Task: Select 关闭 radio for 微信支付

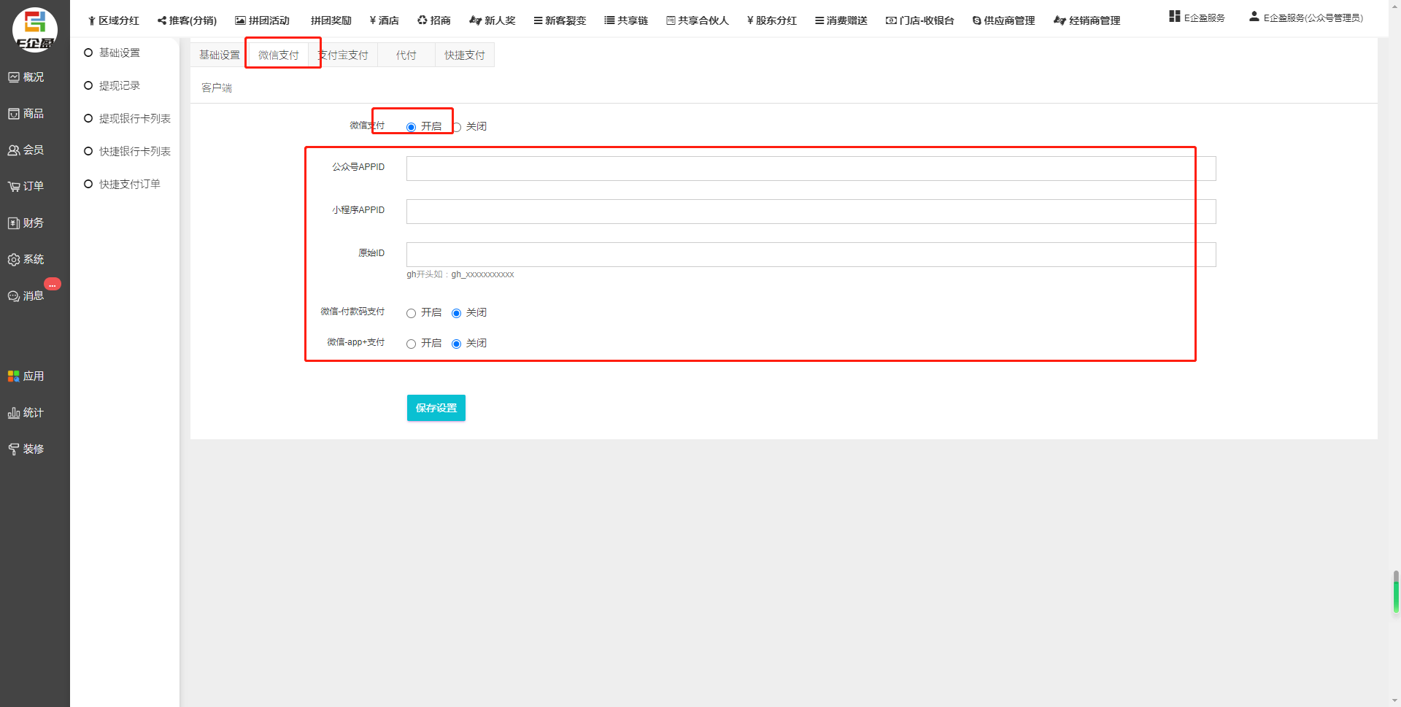Action: (458, 127)
